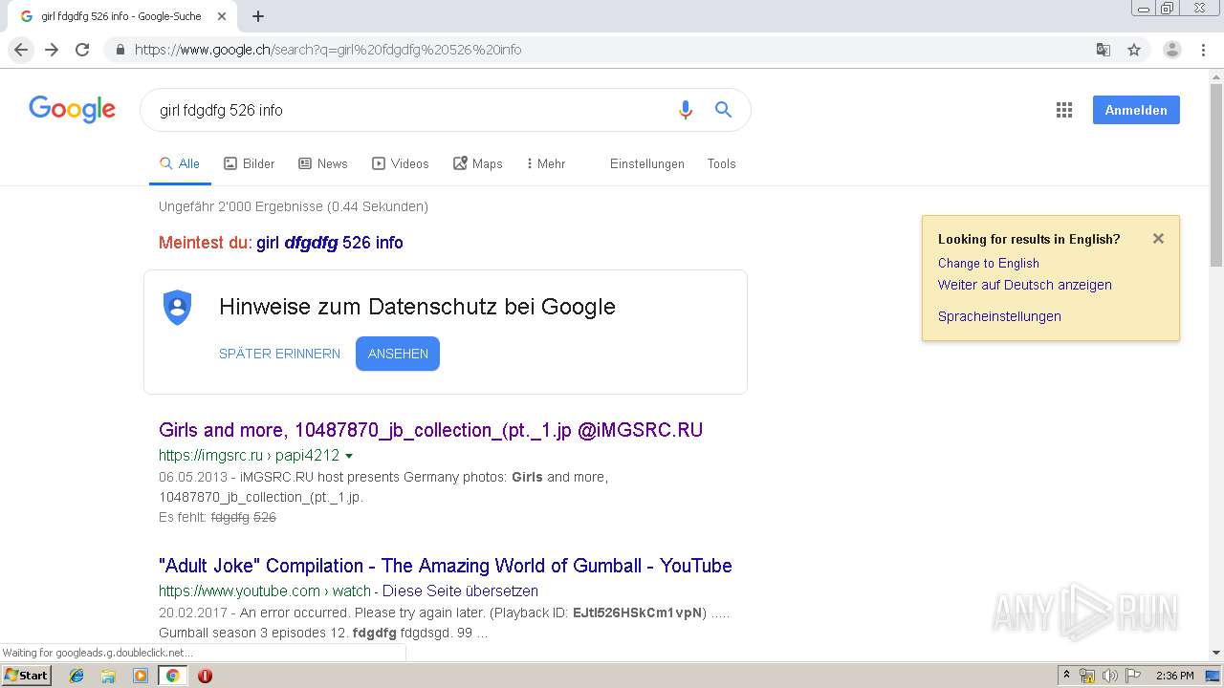Image resolution: width=1224 pixels, height=688 pixels.
Task: Click the network tray icon
Action: (x=1087, y=676)
